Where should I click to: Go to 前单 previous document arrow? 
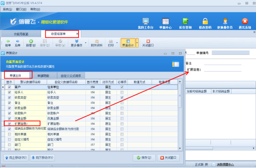(x=8, y=41)
